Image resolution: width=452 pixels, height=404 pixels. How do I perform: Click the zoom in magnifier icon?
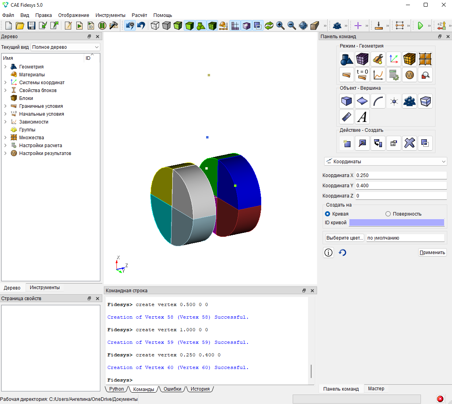coord(280,26)
